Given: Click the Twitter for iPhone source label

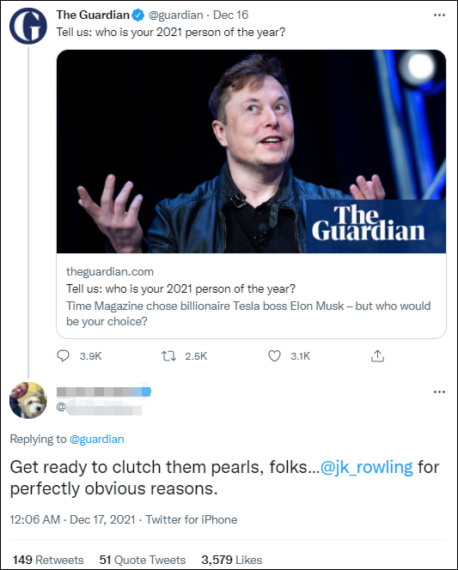Looking at the screenshot, I should pos(192,519).
